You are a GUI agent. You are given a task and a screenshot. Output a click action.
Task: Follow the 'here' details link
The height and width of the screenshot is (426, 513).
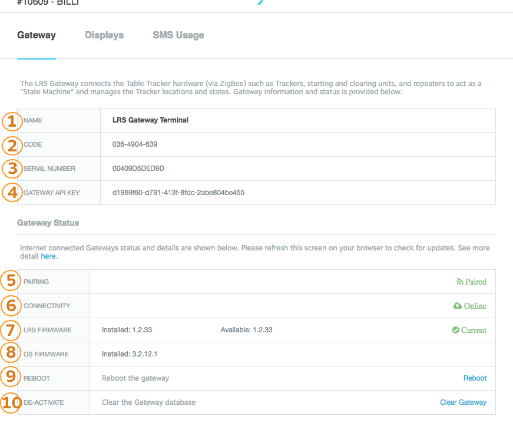tap(48, 256)
